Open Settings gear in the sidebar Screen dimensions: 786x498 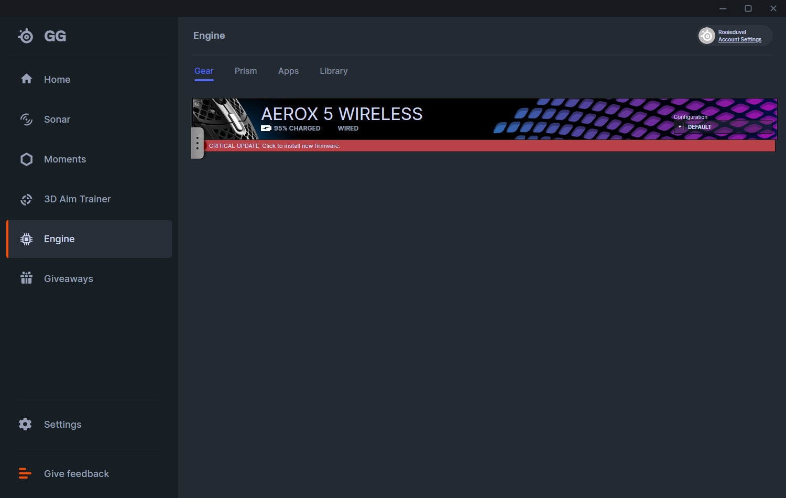click(x=25, y=424)
